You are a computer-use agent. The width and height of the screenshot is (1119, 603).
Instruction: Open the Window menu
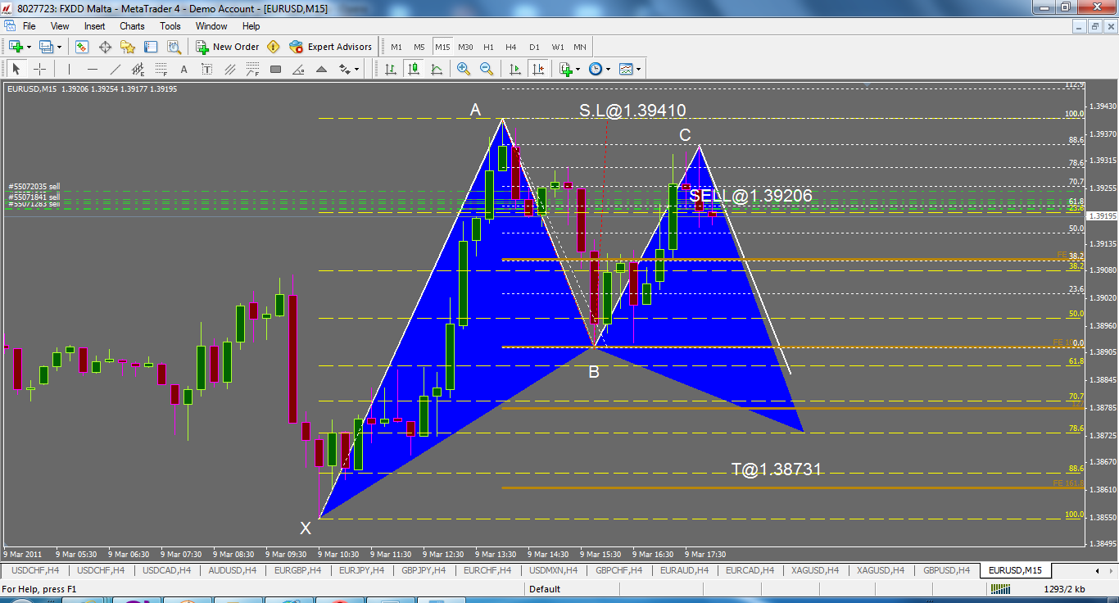click(x=211, y=26)
